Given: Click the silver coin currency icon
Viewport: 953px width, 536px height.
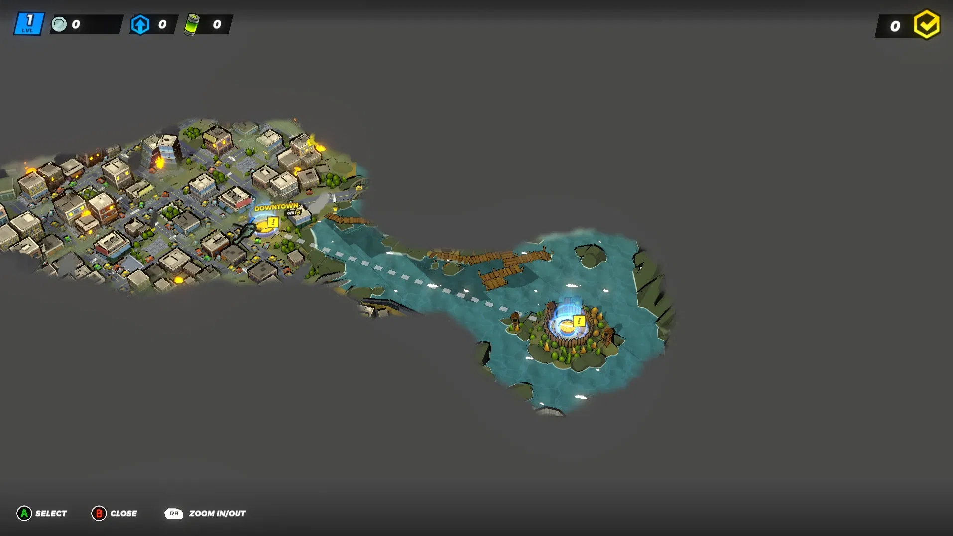Looking at the screenshot, I should (59, 24).
